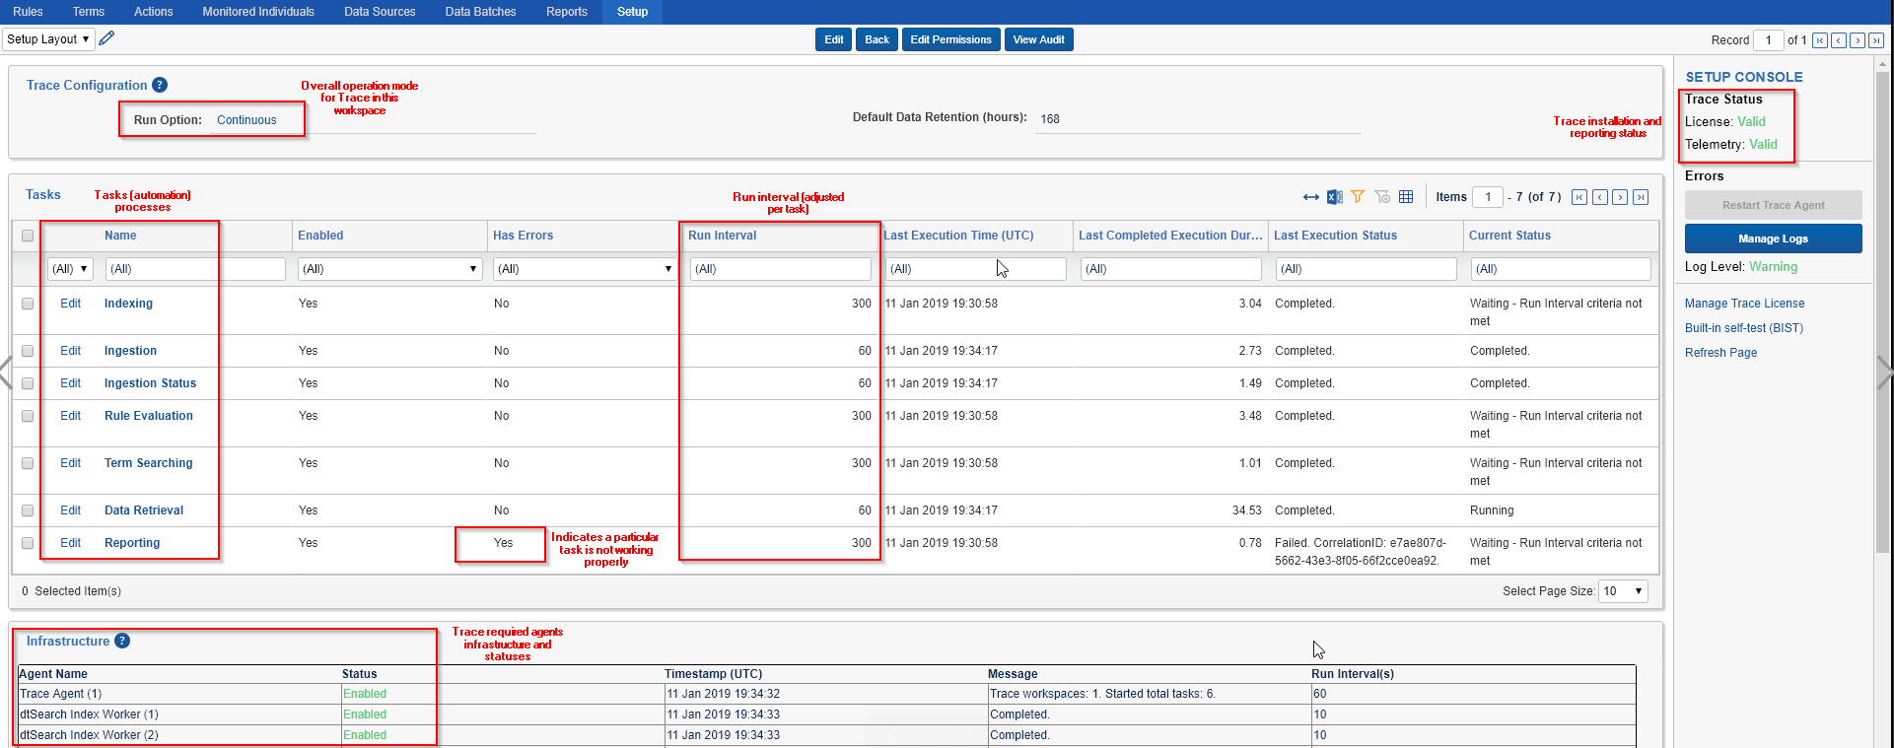Image resolution: width=1894 pixels, height=748 pixels.
Task: Go to next page of Tasks items
Action: [1620, 197]
